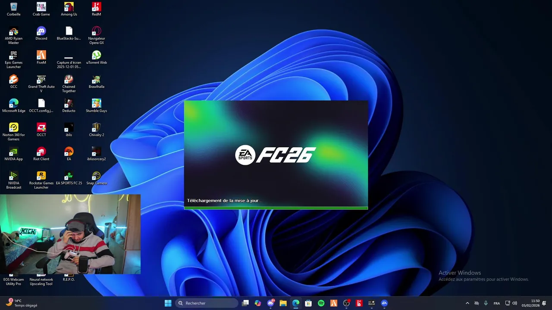Screen dimensions: 552x310
Task: Select the R.E.P.O. desktop label
Action: point(69,279)
